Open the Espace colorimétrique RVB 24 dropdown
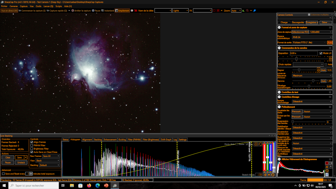Image resolution: width=336 pixels, height=189 pixels. 312,37
